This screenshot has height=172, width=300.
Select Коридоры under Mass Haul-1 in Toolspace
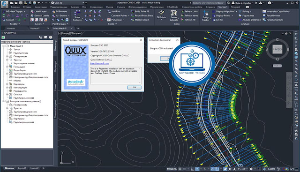pyautogui.click(x=19, y=84)
